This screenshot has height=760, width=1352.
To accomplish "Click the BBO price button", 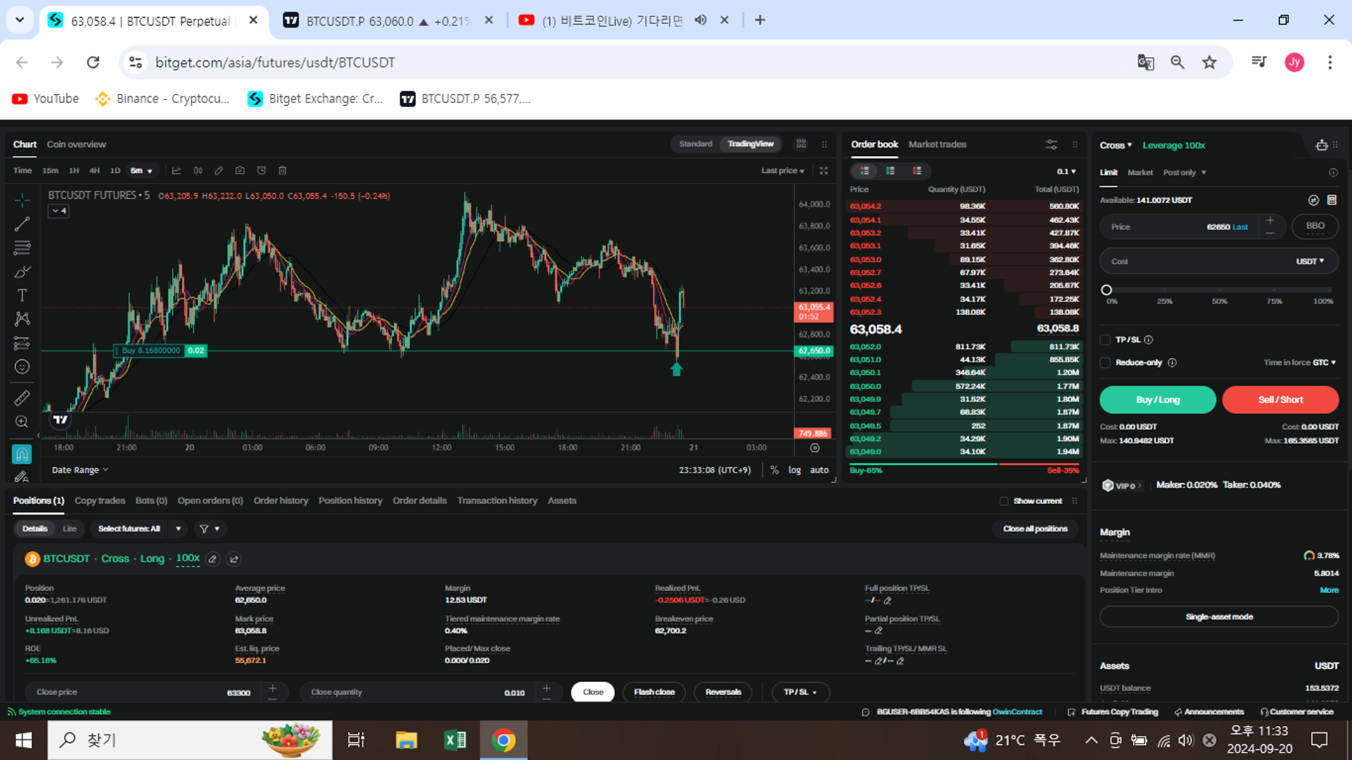I will (1315, 226).
